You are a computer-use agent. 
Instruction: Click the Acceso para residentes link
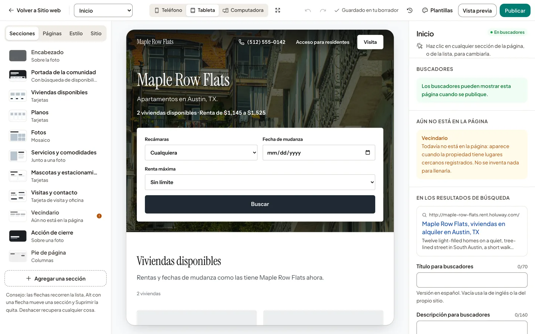322,42
